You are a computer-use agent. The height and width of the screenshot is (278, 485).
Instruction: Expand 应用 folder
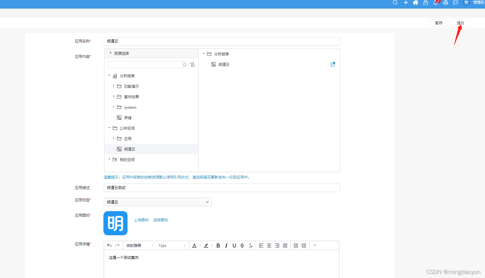[x=114, y=138]
